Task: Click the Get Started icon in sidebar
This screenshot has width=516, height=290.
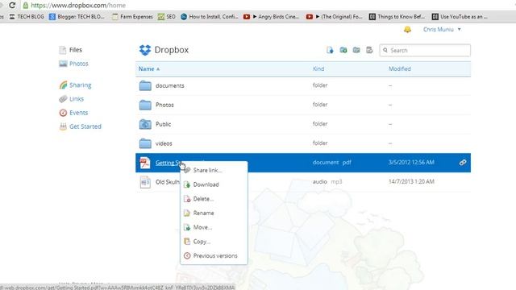Action: pos(63,126)
